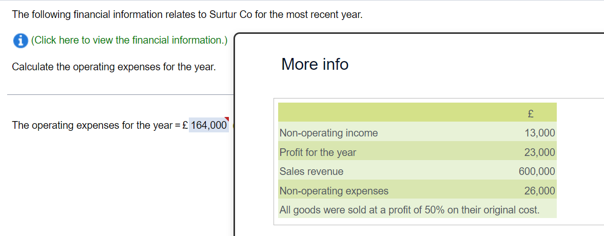Select the Non-operating income row label
This screenshot has width=604, height=236.
tap(328, 133)
